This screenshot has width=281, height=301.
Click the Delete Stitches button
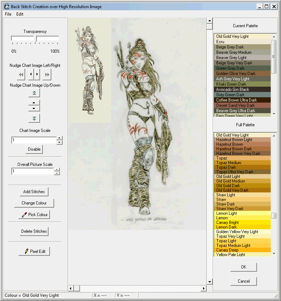click(x=34, y=231)
